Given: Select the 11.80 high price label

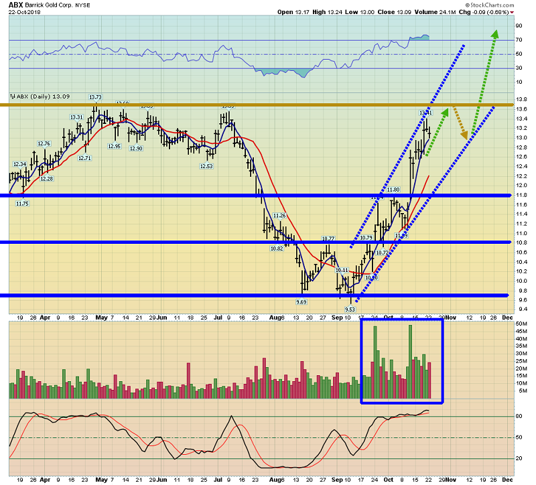Looking at the screenshot, I should pyautogui.click(x=393, y=190).
